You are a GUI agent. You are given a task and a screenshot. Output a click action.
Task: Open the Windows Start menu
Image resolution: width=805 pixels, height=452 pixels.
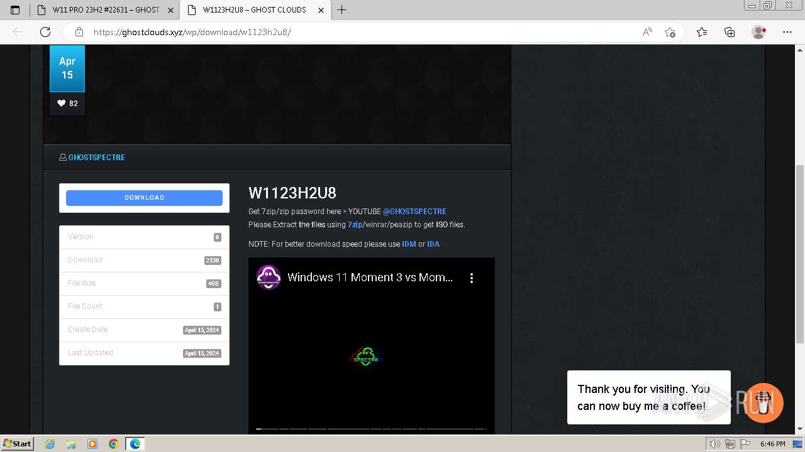pyautogui.click(x=18, y=444)
